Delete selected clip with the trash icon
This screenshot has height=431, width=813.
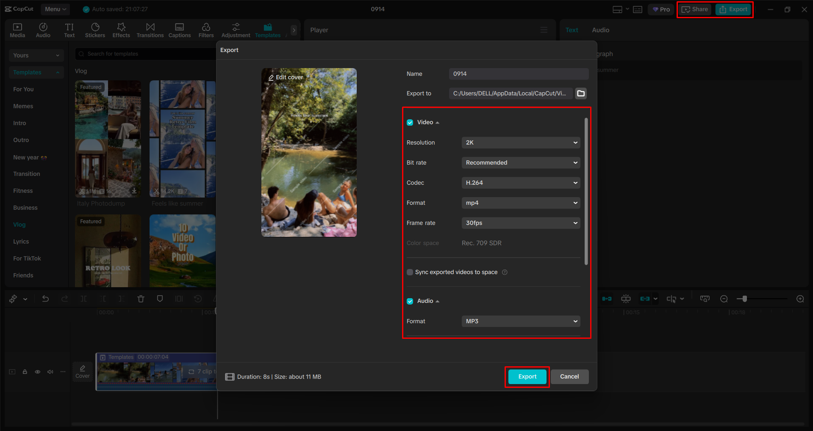tap(141, 299)
